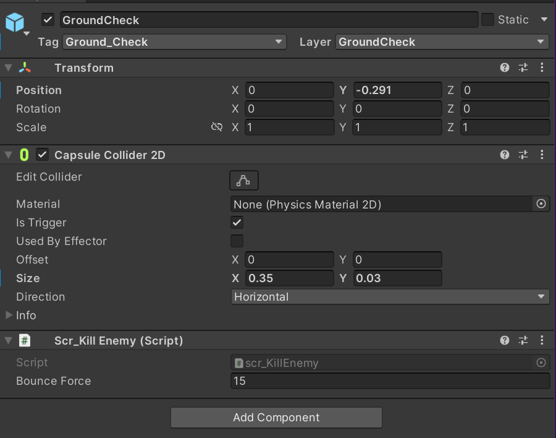Disable the GroundCheck active checkbox
The image size is (556, 438).
48,20
